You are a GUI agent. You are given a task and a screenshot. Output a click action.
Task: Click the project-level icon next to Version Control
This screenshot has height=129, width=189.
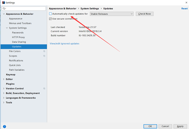[x=44, y=89]
